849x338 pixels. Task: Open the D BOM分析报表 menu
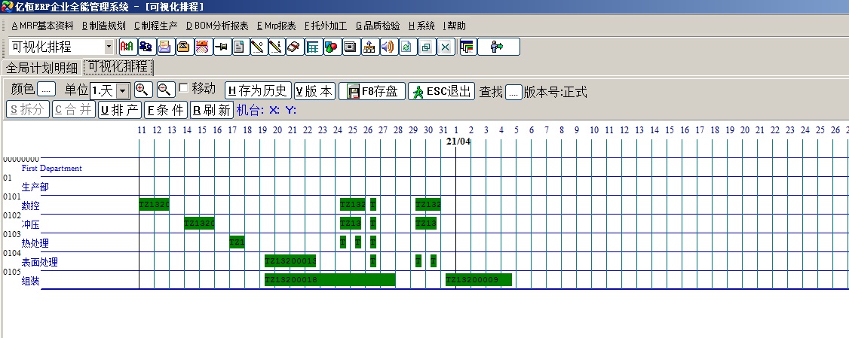pyautogui.click(x=217, y=26)
